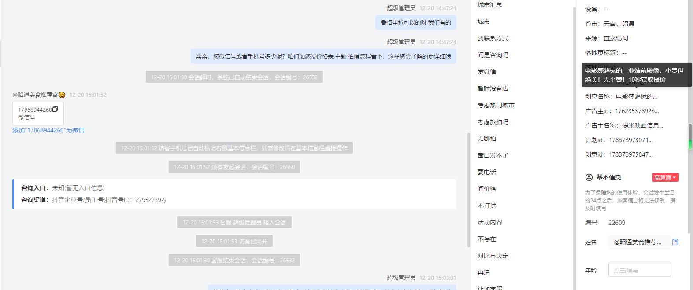Screen dimensions: 693x290
Task: Click the 创意名称 value 电影感超标的...
Action: coord(636,96)
